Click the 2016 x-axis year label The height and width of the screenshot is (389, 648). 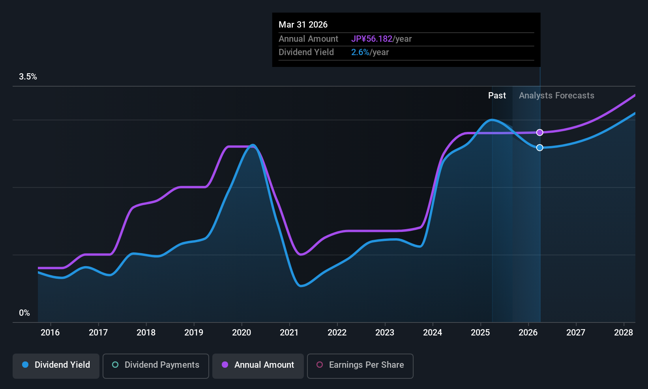click(50, 333)
